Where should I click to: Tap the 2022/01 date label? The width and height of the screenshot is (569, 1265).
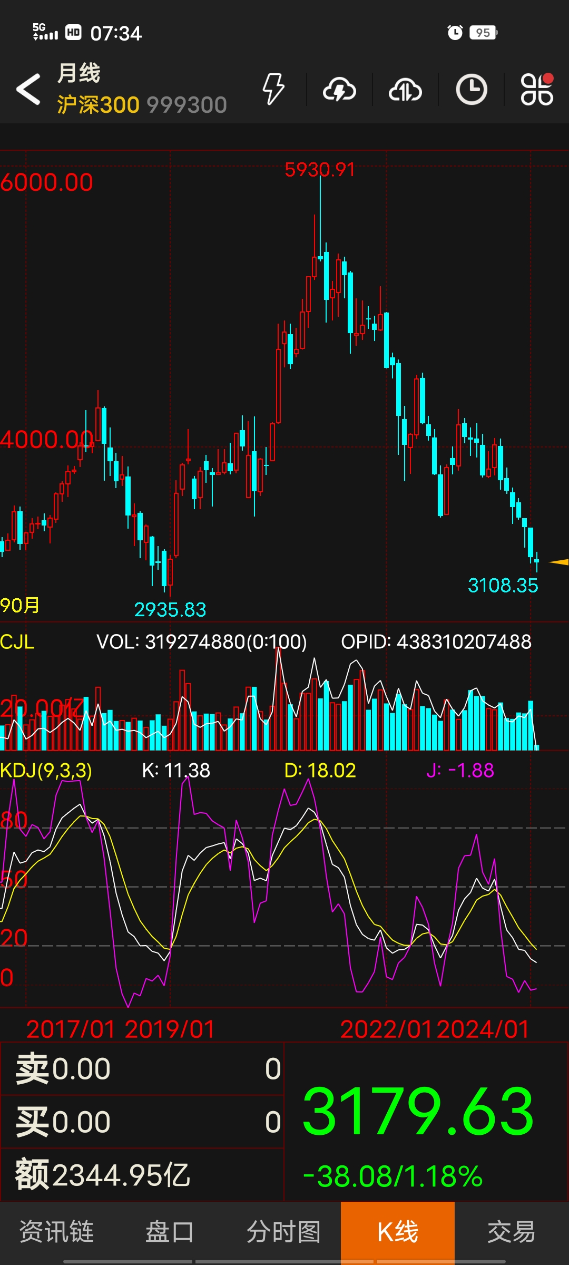coord(386,1029)
